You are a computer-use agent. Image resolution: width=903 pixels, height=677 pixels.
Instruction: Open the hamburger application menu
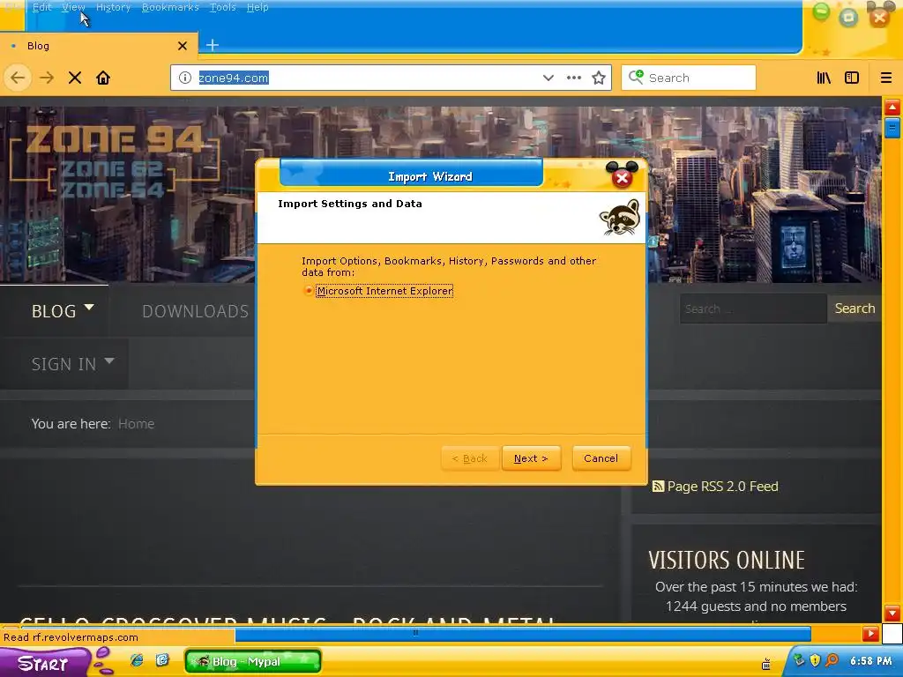pos(886,78)
